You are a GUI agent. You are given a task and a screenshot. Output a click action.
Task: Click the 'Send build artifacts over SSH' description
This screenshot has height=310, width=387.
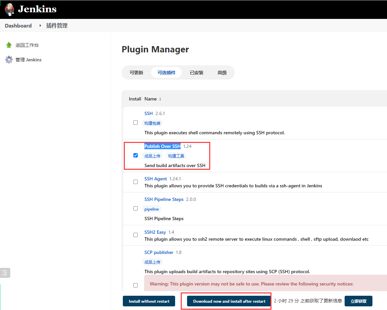tap(175, 165)
